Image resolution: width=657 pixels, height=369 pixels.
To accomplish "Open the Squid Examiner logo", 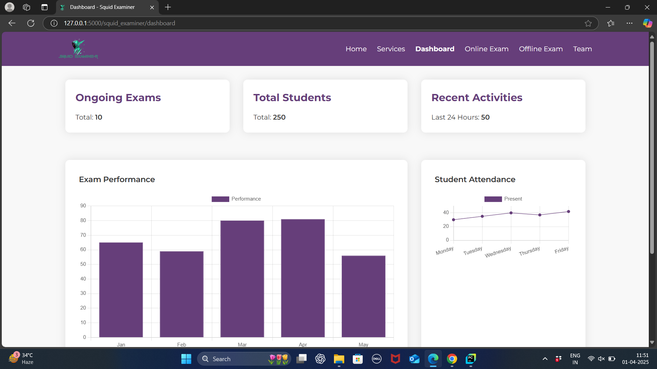I will 78,49.
